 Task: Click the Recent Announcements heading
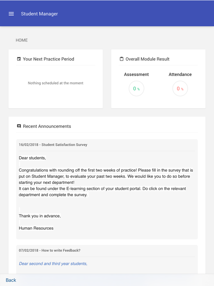(47, 126)
